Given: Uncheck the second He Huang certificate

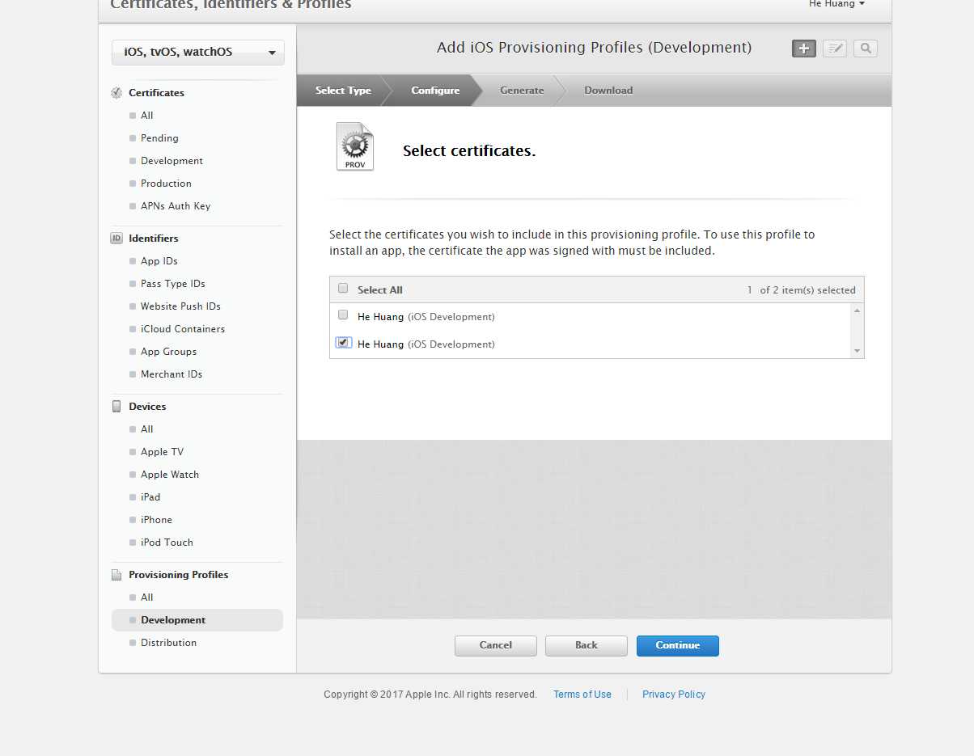Looking at the screenshot, I should point(343,342).
